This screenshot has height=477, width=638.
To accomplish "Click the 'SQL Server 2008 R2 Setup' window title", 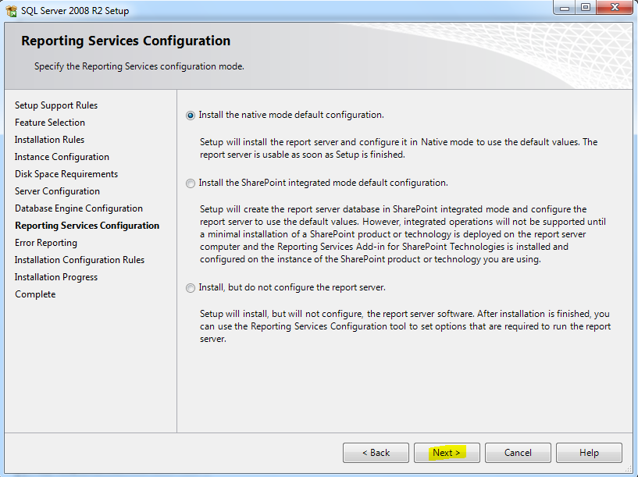I will click(75, 11).
